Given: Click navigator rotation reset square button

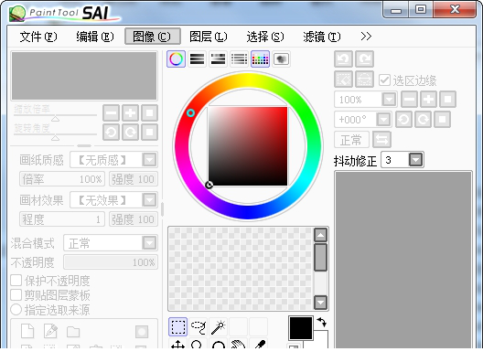Looking at the screenshot, I should pos(149,133).
